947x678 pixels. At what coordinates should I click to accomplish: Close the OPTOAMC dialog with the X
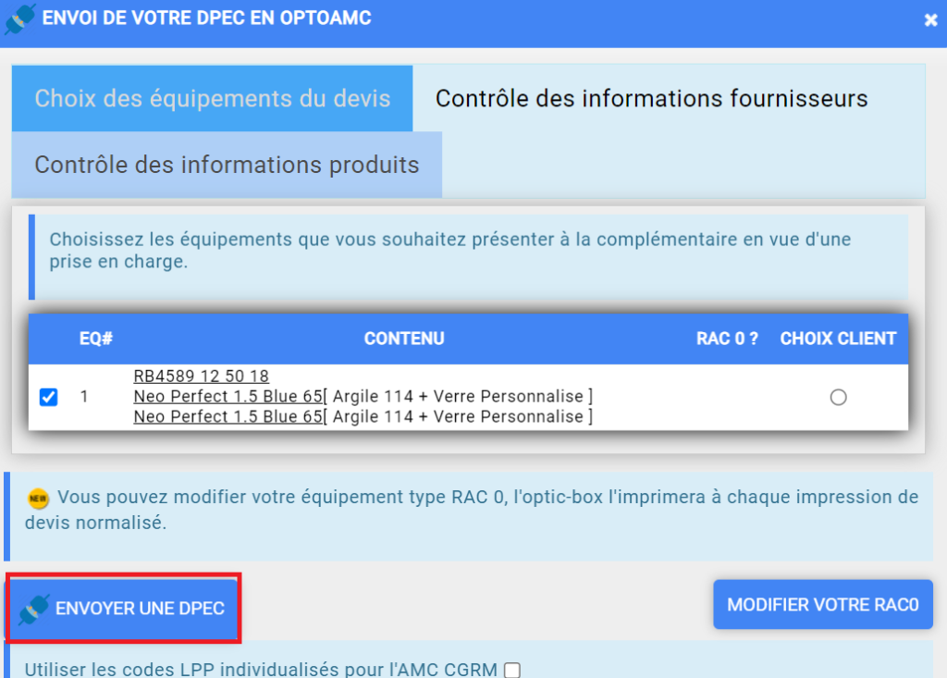pos(930,20)
